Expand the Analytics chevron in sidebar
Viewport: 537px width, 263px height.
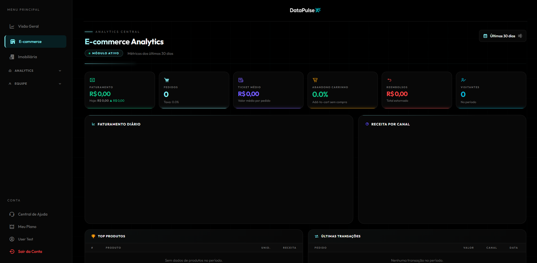tap(60, 71)
